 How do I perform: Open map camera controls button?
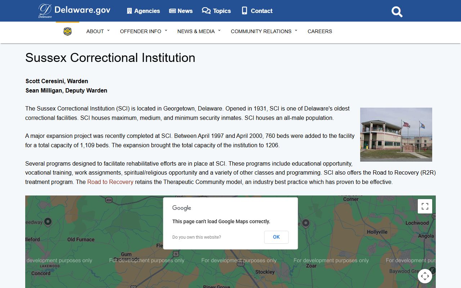coord(425,276)
